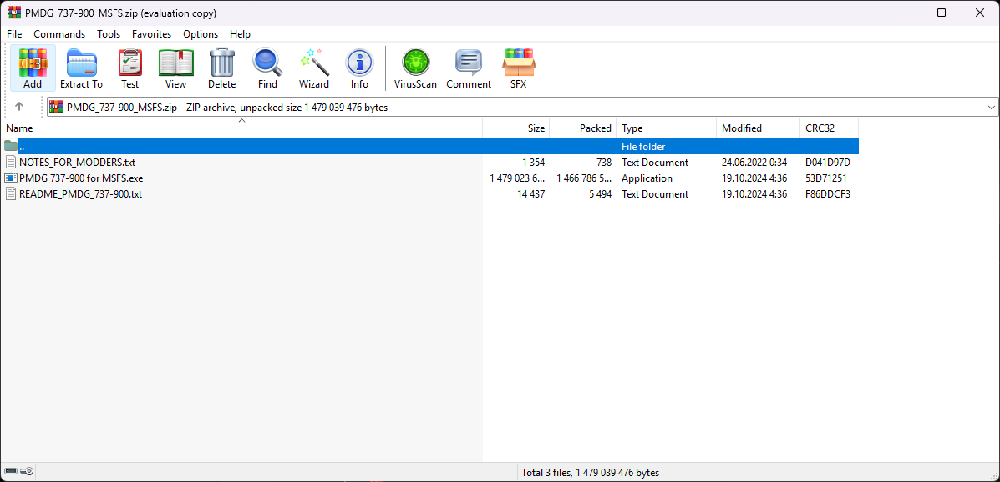1000x482 pixels.
Task: Open the Tools menu
Action: 109,33
